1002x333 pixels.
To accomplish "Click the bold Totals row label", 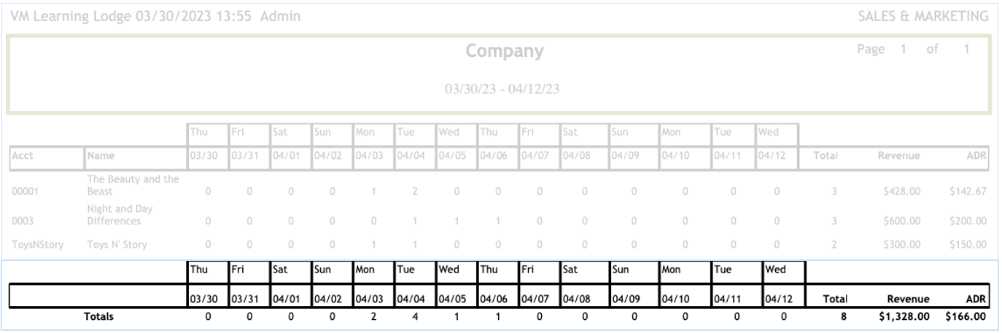I will (98, 317).
